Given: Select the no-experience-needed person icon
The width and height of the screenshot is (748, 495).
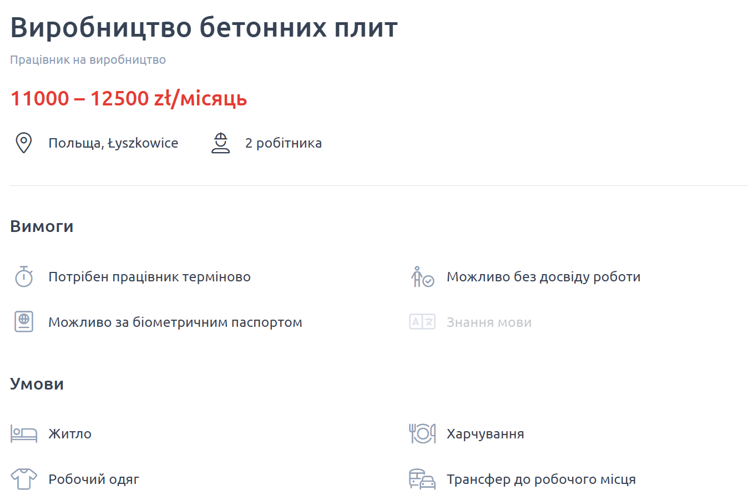Looking at the screenshot, I should [x=422, y=276].
